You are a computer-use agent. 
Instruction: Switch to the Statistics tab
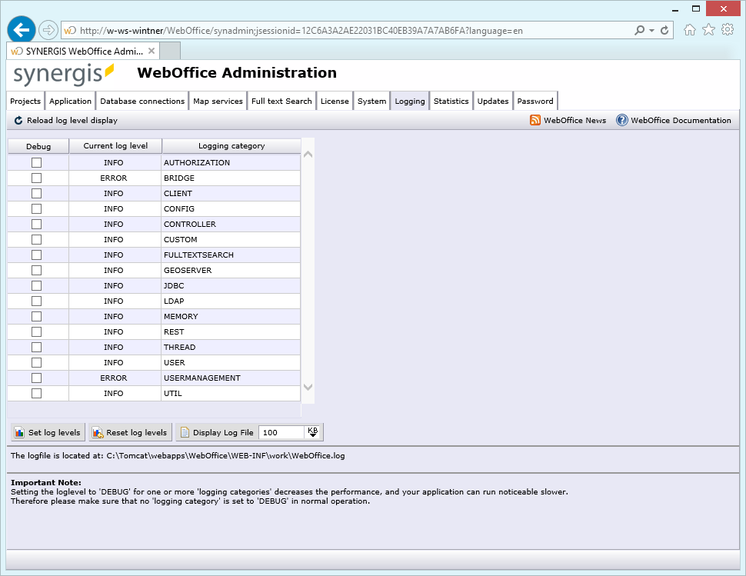pyautogui.click(x=451, y=101)
